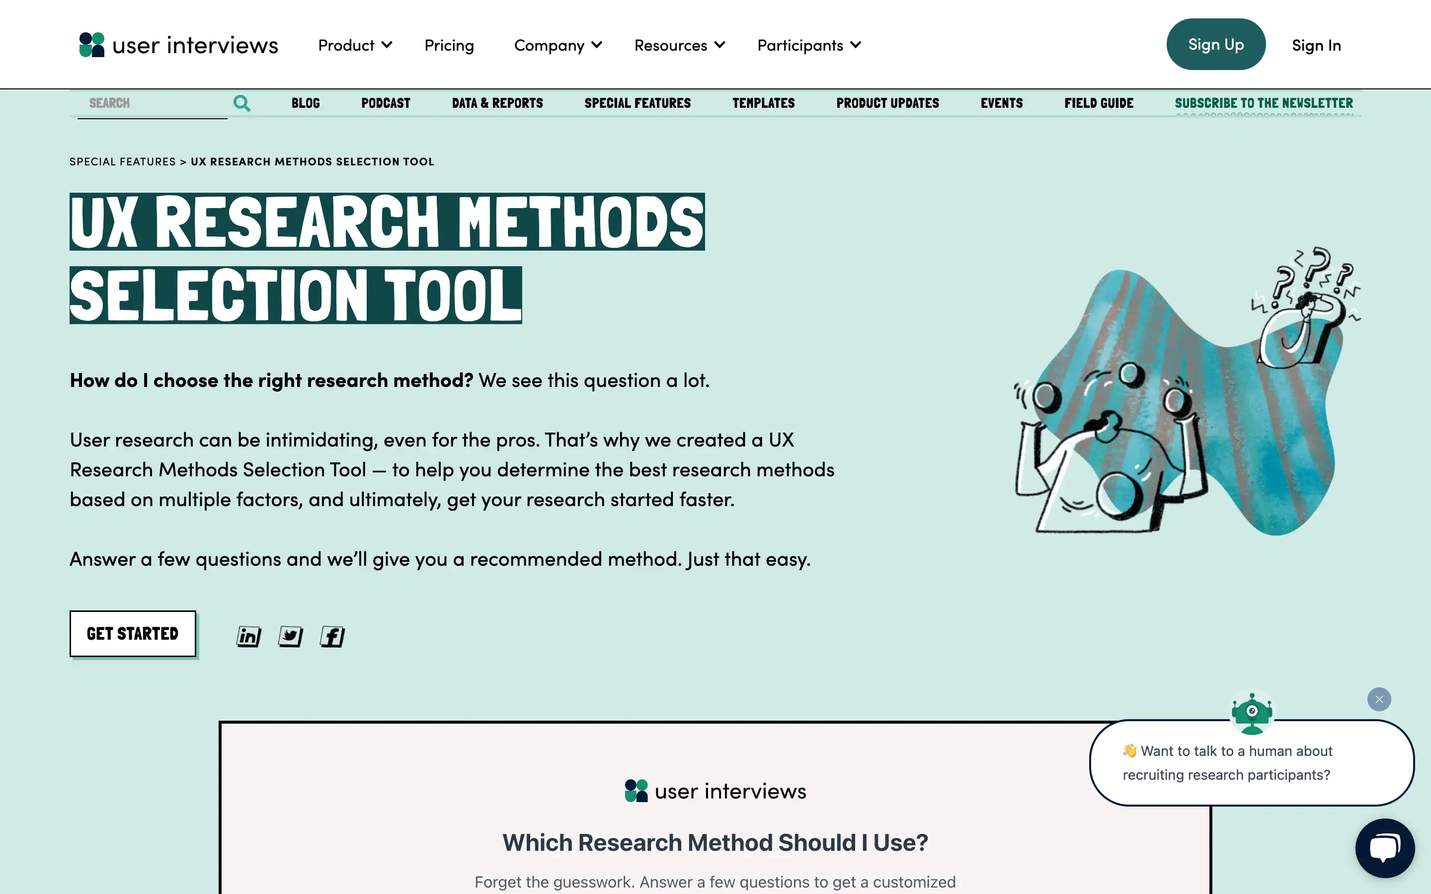The height and width of the screenshot is (894, 1431).
Task: Click 'Answer a few questions' paragraph
Action: [440, 559]
